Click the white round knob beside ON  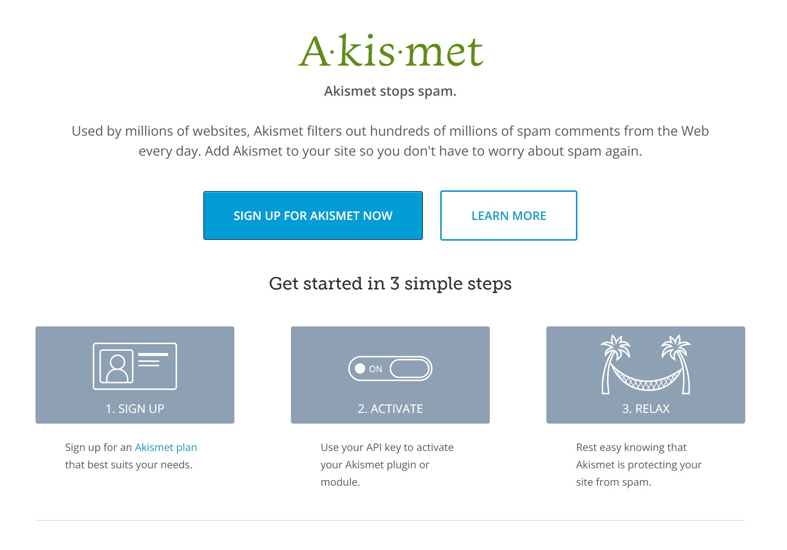pos(360,369)
